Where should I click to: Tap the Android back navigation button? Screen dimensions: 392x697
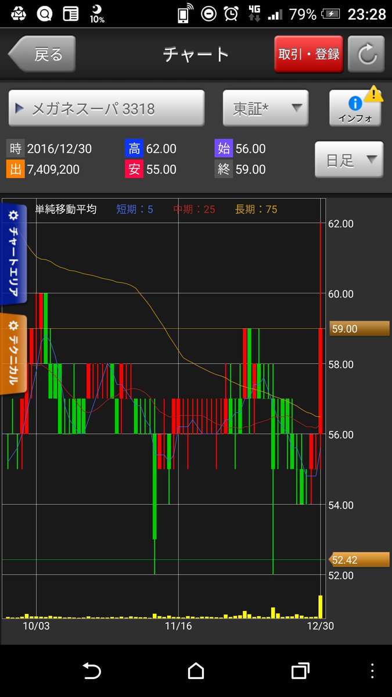point(92,671)
